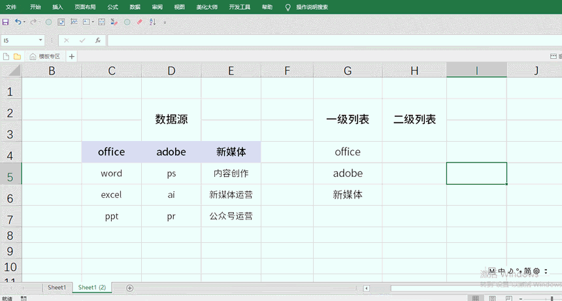Select all cells with corner triangle

point(14,71)
